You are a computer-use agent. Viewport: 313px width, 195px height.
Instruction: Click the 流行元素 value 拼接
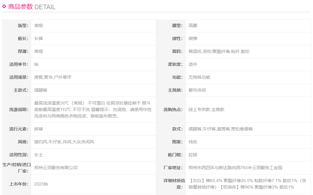39,129
